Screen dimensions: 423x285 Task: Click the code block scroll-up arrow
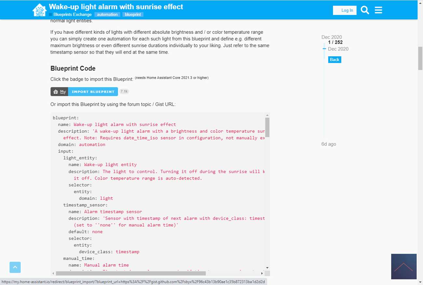tap(267, 115)
